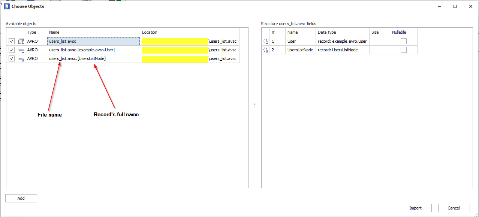Select the users_list.avsc name cell
This screenshot has height=217, width=479.
click(93, 41)
